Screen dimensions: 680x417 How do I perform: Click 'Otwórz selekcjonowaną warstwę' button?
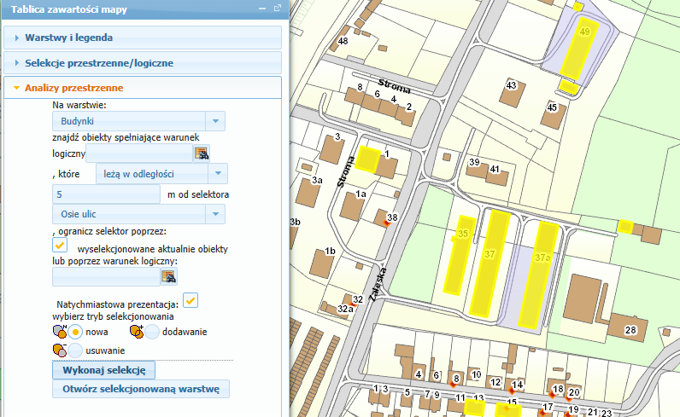(141, 389)
